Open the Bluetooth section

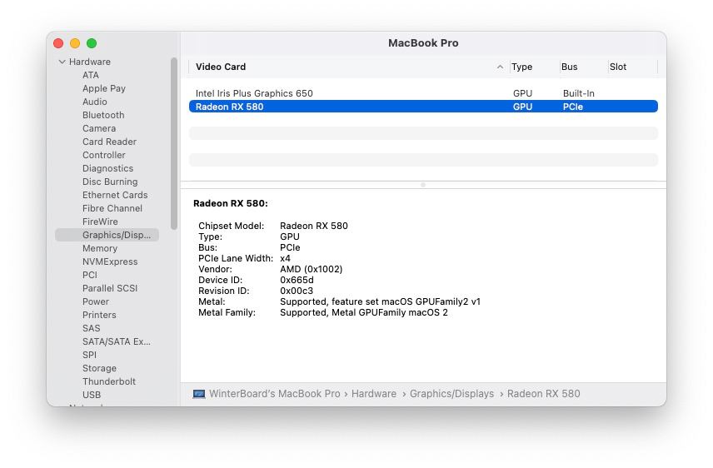103,115
